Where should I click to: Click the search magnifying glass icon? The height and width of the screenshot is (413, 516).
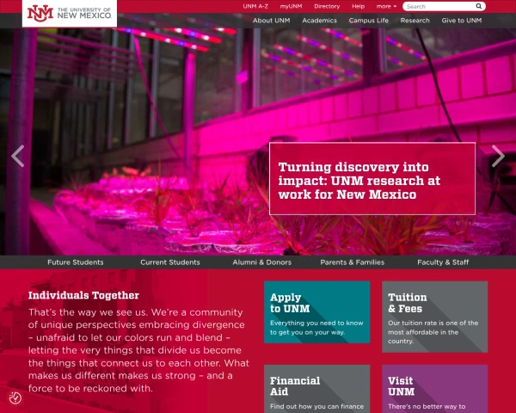point(479,6)
